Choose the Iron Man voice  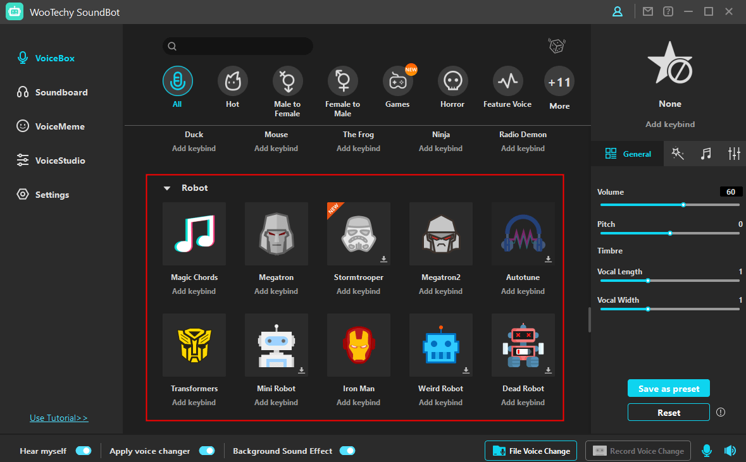click(x=359, y=345)
